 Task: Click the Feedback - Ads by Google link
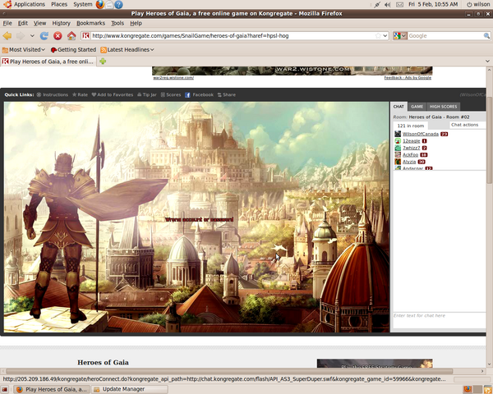(408, 78)
